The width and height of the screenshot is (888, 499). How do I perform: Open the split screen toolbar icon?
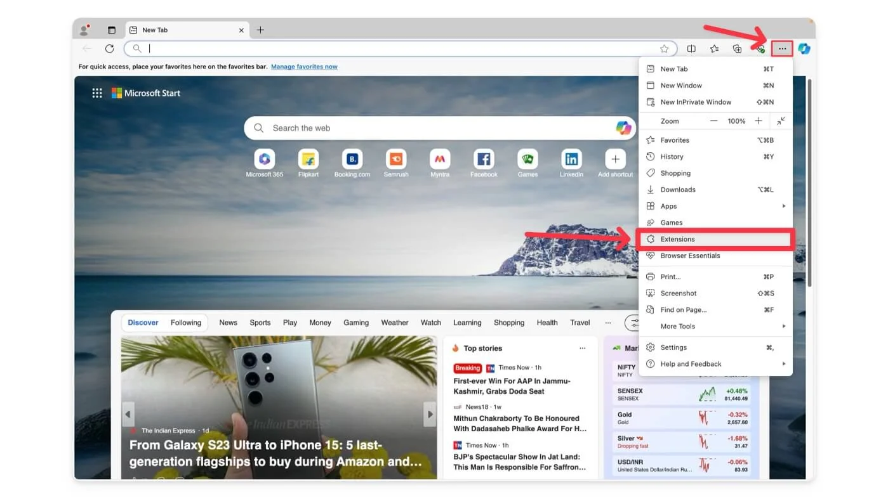click(x=691, y=49)
